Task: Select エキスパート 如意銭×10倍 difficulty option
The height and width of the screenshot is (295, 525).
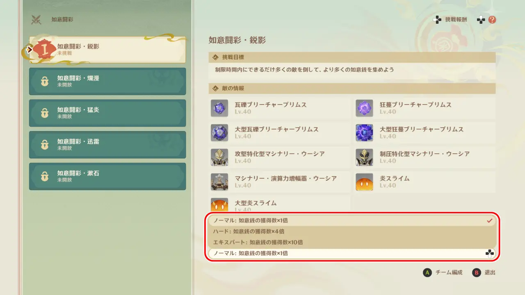Action: pos(352,242)
